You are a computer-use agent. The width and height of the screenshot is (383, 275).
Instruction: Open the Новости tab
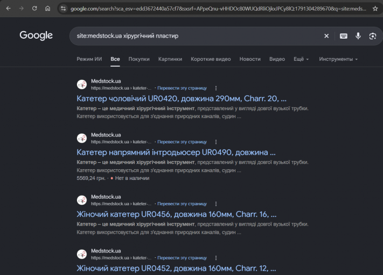tap(250, 59)
